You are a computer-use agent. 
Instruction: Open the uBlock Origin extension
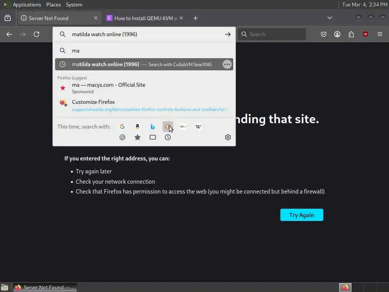(x=365, y=34)
